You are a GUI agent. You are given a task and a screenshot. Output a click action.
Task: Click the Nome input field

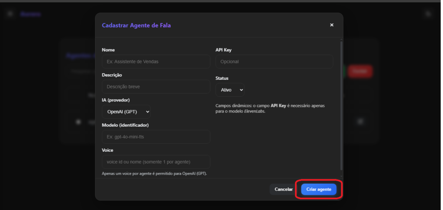[x=156, y=62]
